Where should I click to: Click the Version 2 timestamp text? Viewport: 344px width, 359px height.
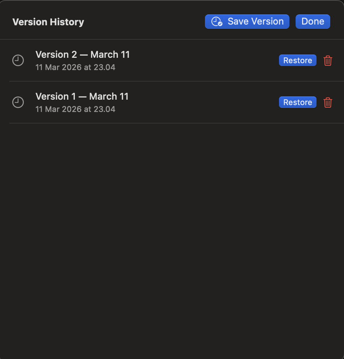[x=75, y=67]
